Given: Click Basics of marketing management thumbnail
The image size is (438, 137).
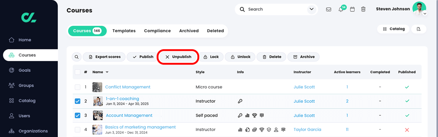Looking at the screenshot, I should 97,130.
